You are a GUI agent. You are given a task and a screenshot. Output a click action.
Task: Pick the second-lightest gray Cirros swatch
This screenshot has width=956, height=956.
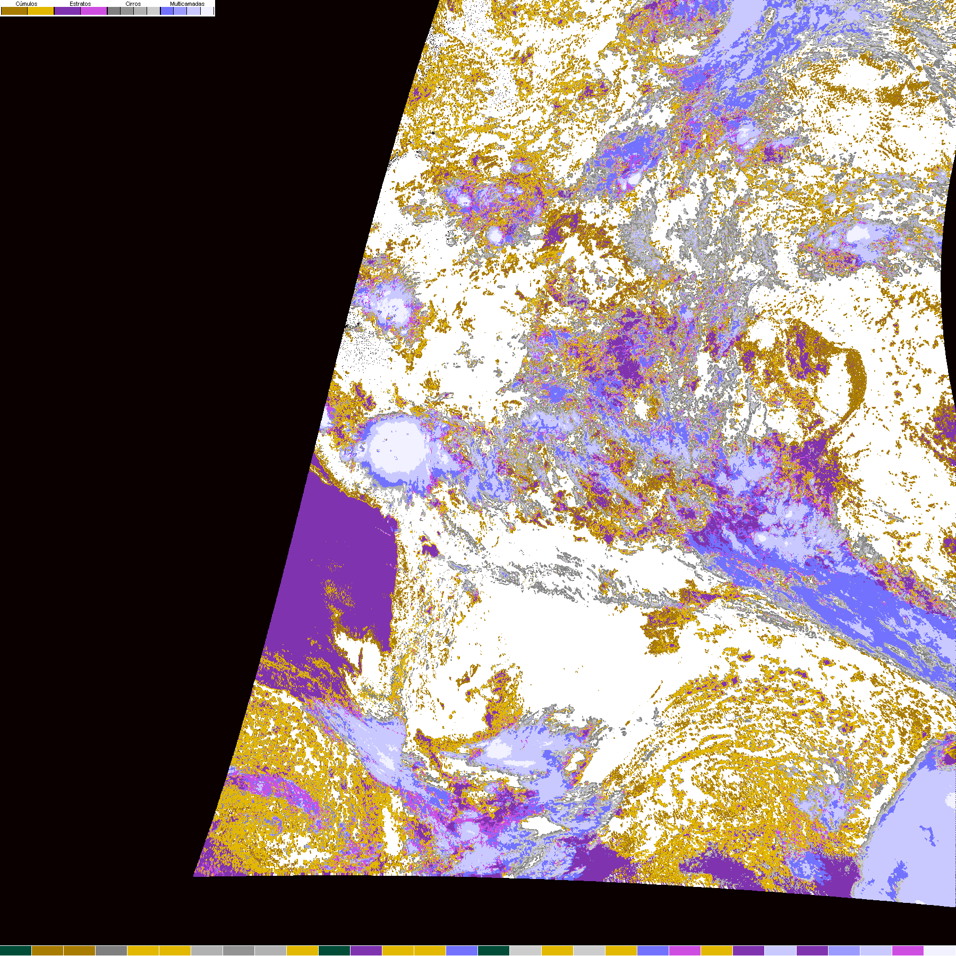pyautogui.click(x=140, y=11)
